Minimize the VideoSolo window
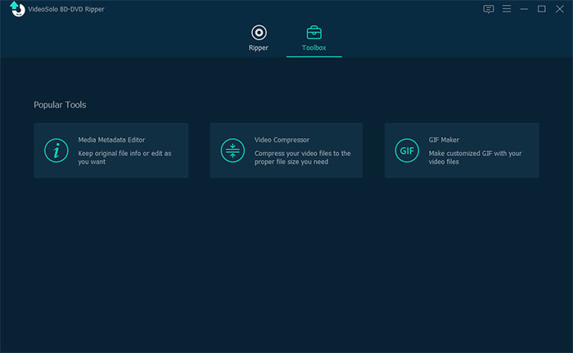The image size is (573, 353). (524, 9)
